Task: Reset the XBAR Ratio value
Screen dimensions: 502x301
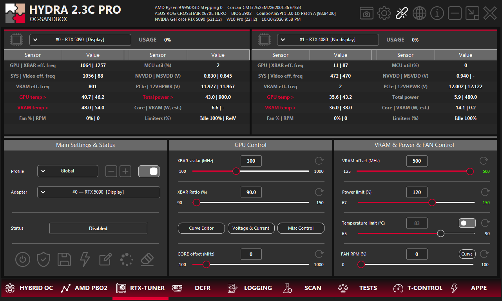Action: (319, 192)
